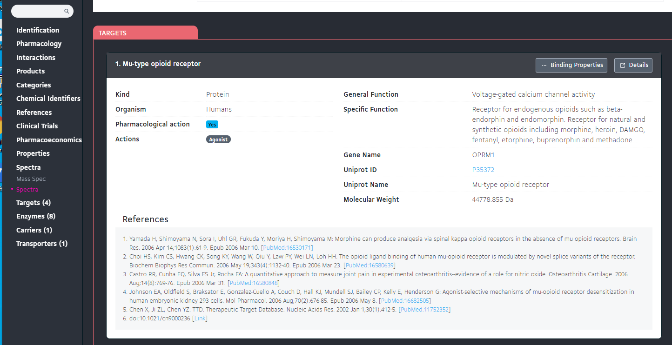
Task: Select the TARGETS tab header
Action: [x=113, y=33]
